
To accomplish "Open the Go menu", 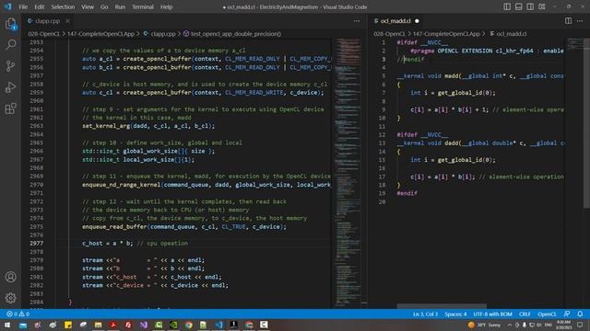I will 104,6.
